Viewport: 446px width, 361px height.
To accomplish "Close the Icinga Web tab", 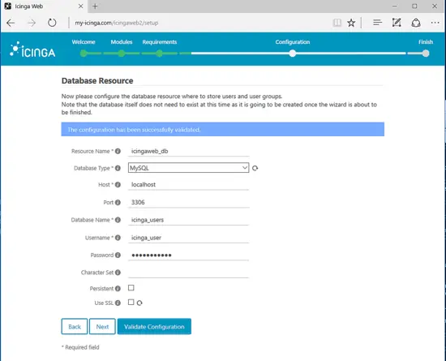I will (81, 6).
